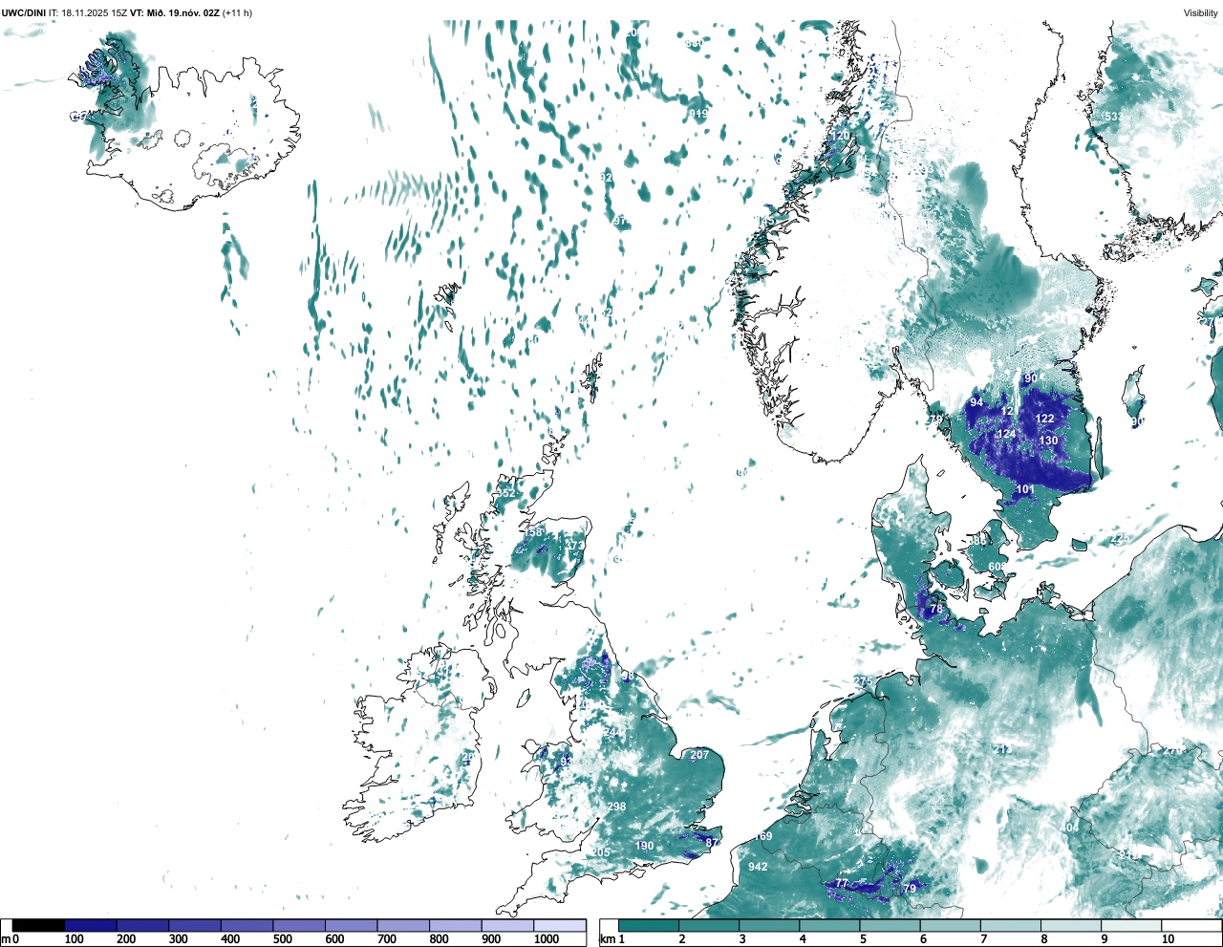Click the '(+11 h)' forecast offset
This screenshot has height=947, width=1223.
(x=237, y=12)
